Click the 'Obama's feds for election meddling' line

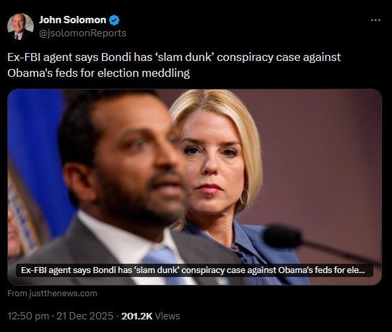click(x=99, y=73)
